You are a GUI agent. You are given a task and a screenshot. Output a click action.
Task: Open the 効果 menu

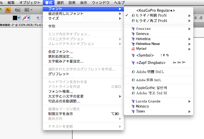[x=72, y=3]
